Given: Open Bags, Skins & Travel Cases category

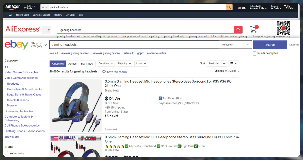Looking at the screenshot, I should coord(24,95).
